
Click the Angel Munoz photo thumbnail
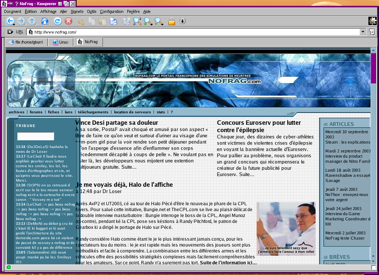(x=286, y=229)
